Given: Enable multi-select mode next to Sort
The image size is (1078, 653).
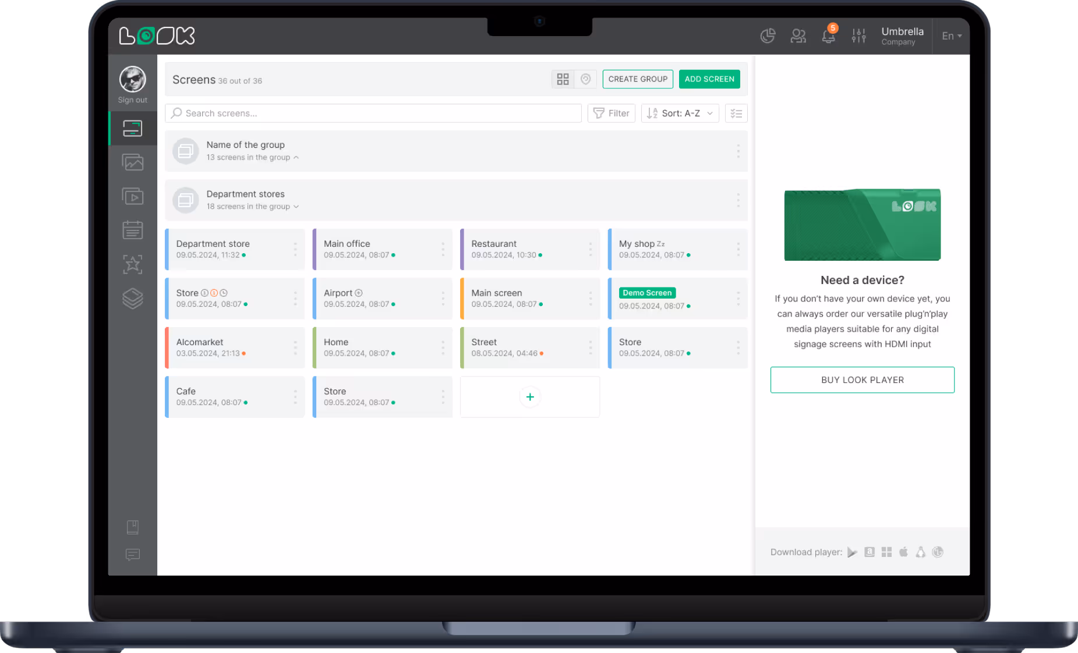Looking at the screenshot, I should click(x=736, y=113).
